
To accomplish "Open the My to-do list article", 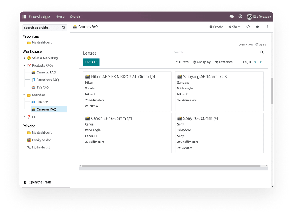I will pos(41,148).
